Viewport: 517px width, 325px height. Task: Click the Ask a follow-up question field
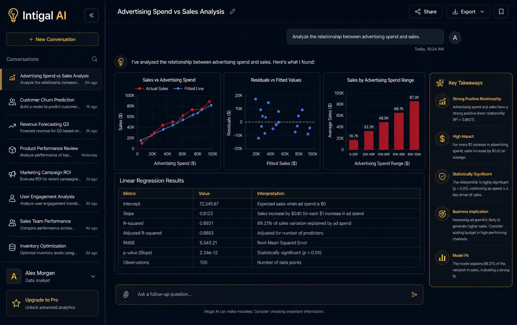269,294
